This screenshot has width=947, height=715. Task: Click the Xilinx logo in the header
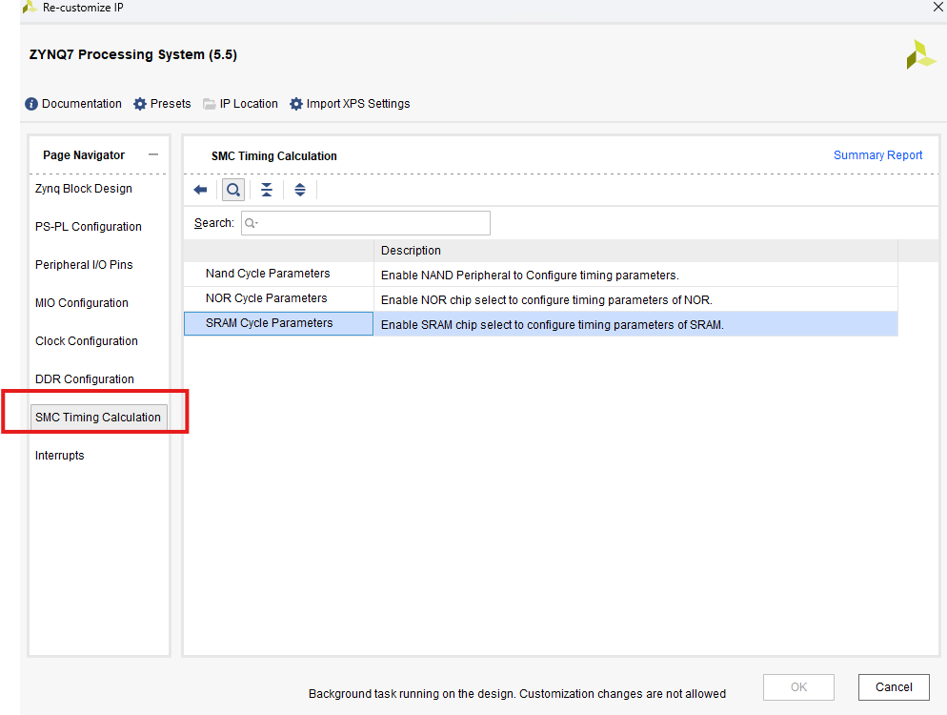click(920, 55)
